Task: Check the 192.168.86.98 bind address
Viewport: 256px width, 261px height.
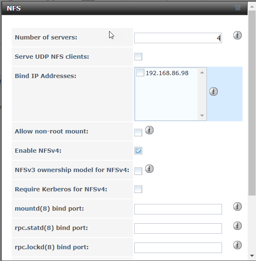Action: (x=140, y=73)
